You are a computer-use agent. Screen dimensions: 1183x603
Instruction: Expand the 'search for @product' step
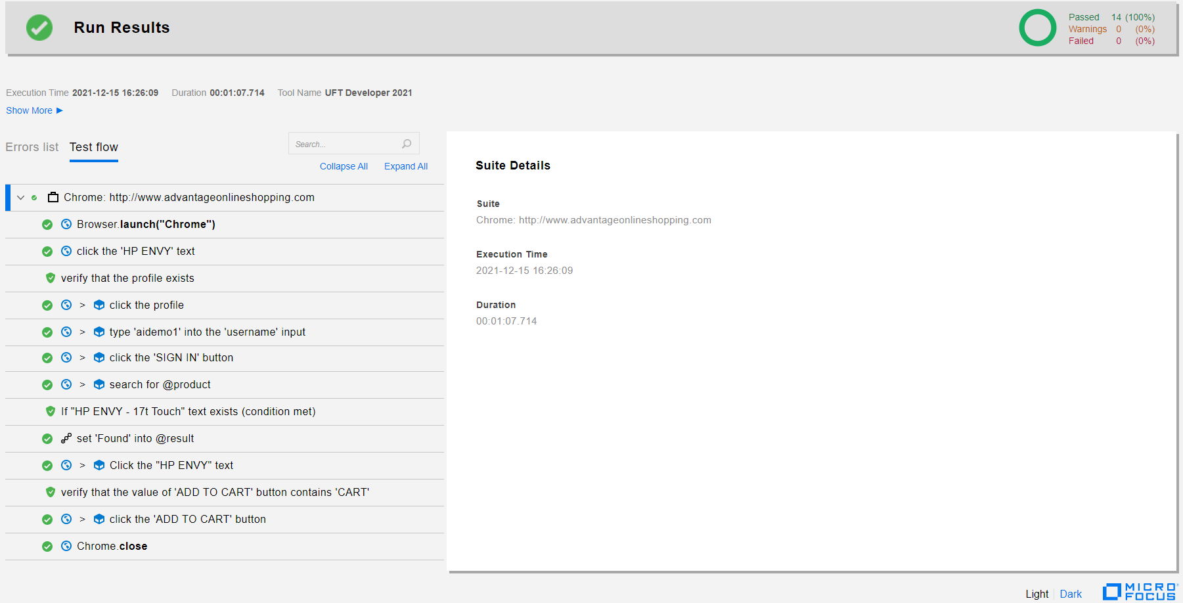[x=82, y=384]
